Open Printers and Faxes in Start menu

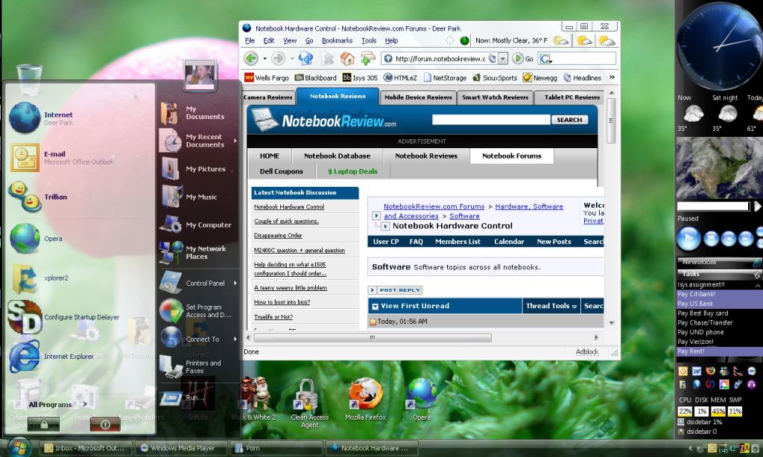coord(191,367)
